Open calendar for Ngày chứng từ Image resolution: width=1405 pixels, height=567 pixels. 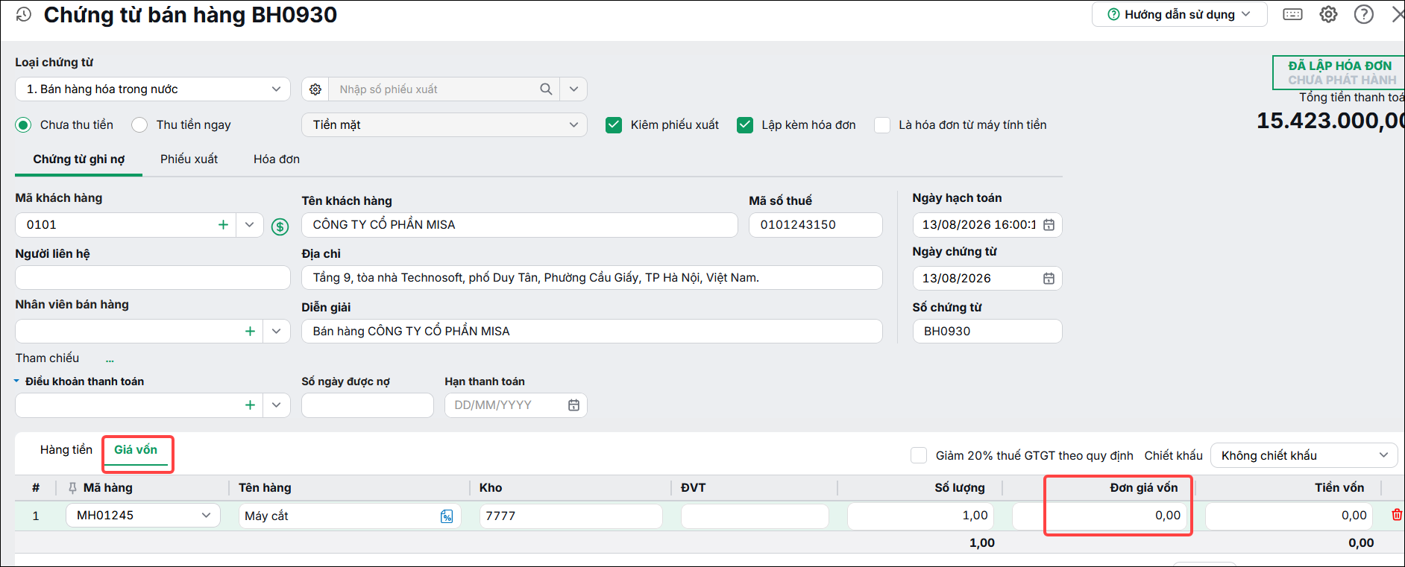pyautogui.click(x=1049, y=279)
